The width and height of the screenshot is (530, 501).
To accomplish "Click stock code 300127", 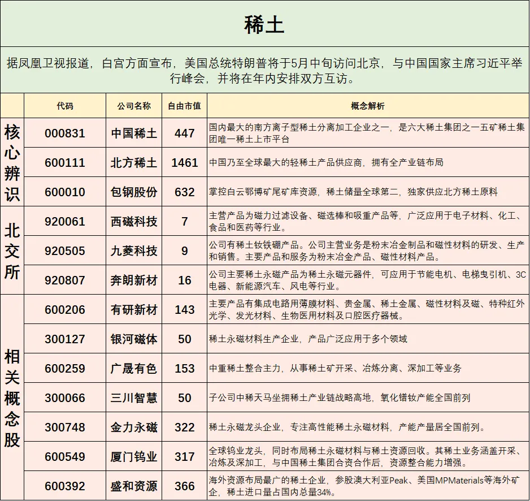I will click(x=65, y=339).
